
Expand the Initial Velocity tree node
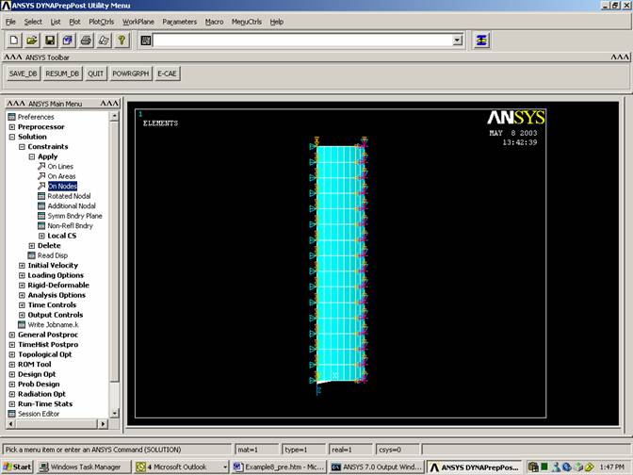(22, 266)
